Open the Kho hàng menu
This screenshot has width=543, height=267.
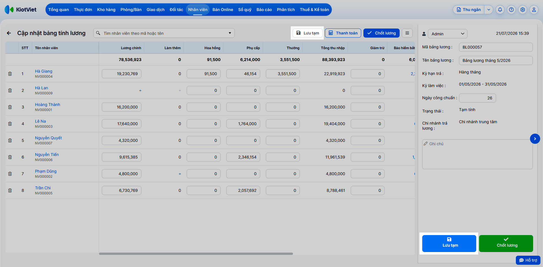pyautogui.click(x=106, y=10)
